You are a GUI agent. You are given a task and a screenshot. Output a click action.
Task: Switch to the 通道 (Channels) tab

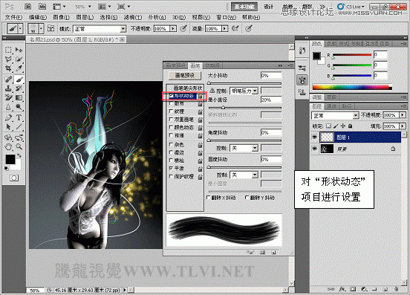coord(331,106)
